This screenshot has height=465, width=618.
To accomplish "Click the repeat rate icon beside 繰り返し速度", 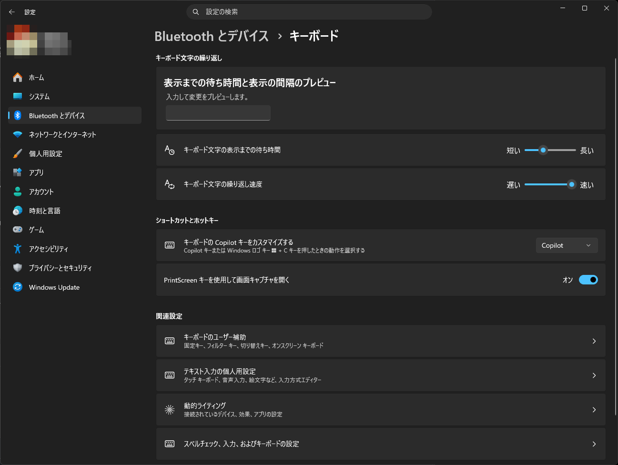I will click(x=170, y=184).
